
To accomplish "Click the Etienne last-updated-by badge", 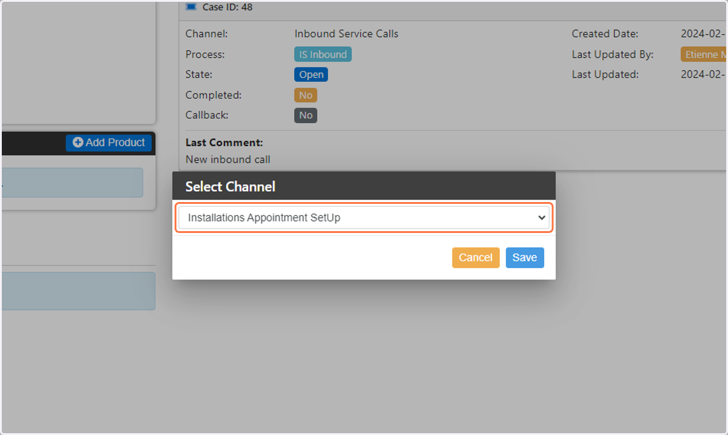I will click(704, 55).
